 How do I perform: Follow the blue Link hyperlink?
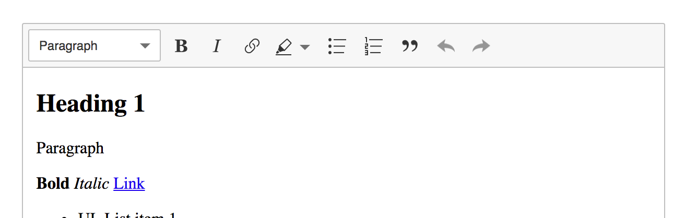129,184
